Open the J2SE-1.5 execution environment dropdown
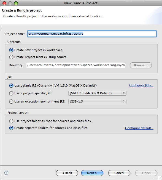Image resolution: width=162 pixels, height=180 pixels. (x=97, y=101)
